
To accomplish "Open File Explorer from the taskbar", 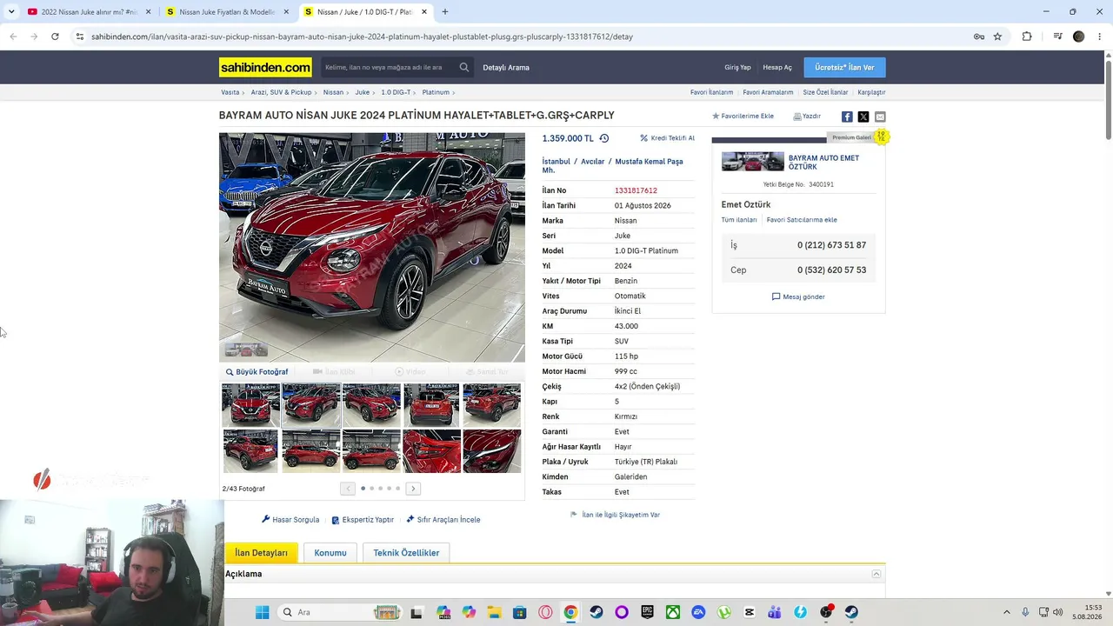I will (x=494, y=612).
